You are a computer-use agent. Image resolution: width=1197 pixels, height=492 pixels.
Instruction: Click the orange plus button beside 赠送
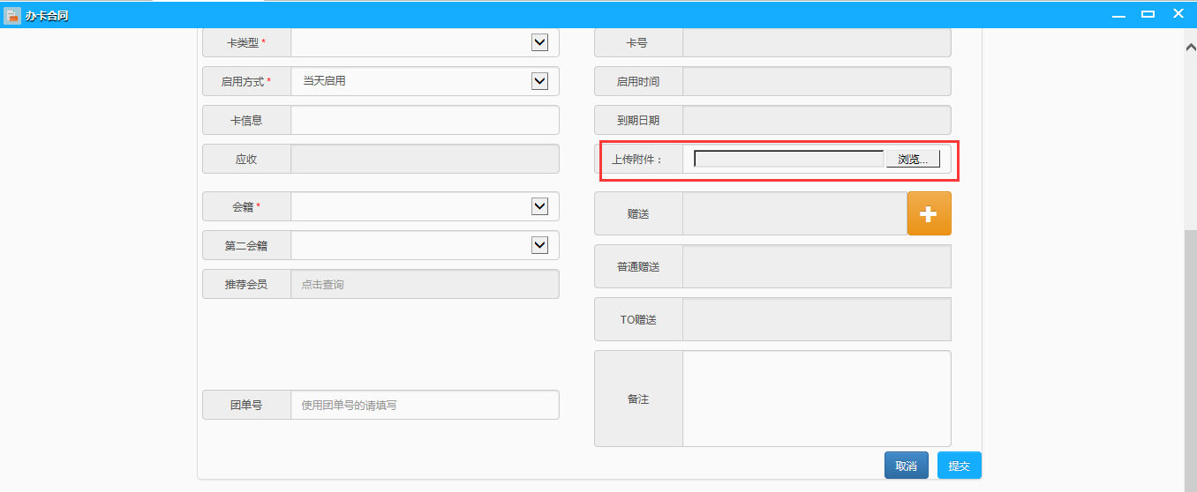[930, 213]
